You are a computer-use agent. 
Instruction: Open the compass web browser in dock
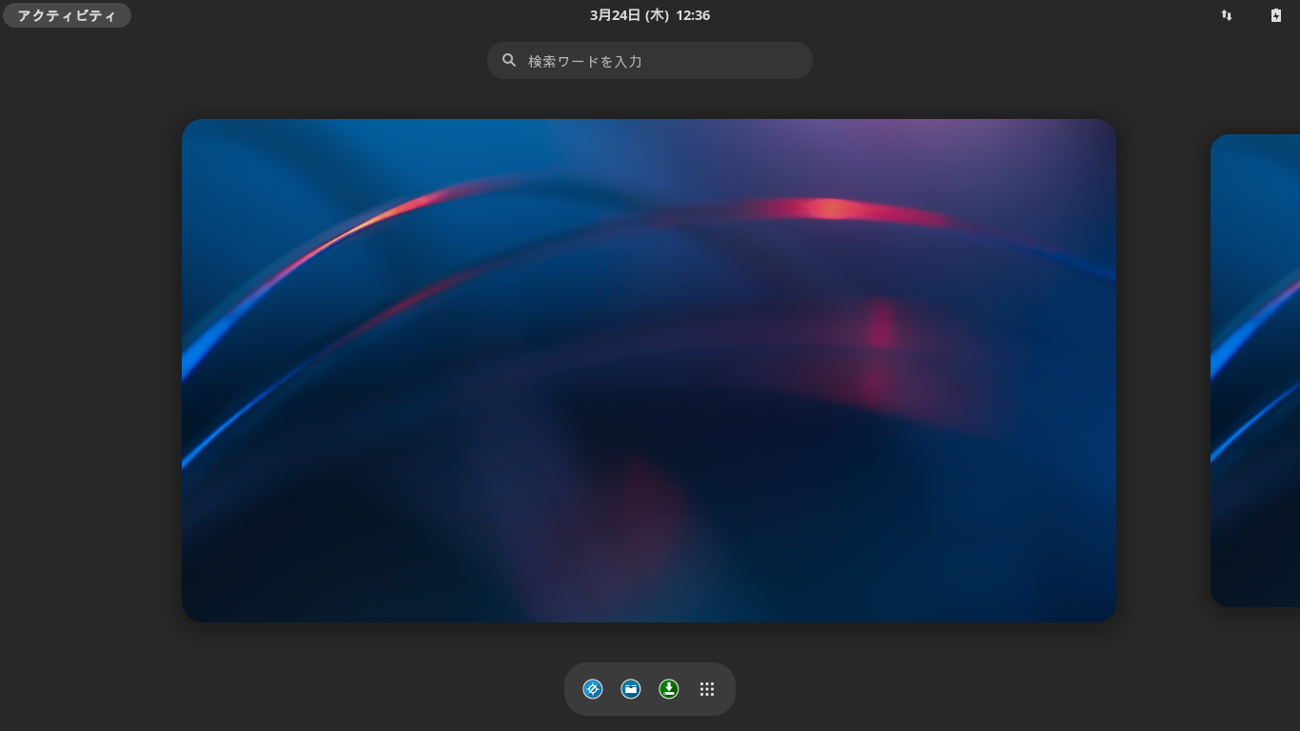[x=593, y=689]
